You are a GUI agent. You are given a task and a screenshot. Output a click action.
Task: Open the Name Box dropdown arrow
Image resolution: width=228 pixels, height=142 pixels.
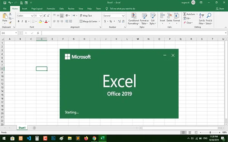pyautogui.click(x=16, y=33)
